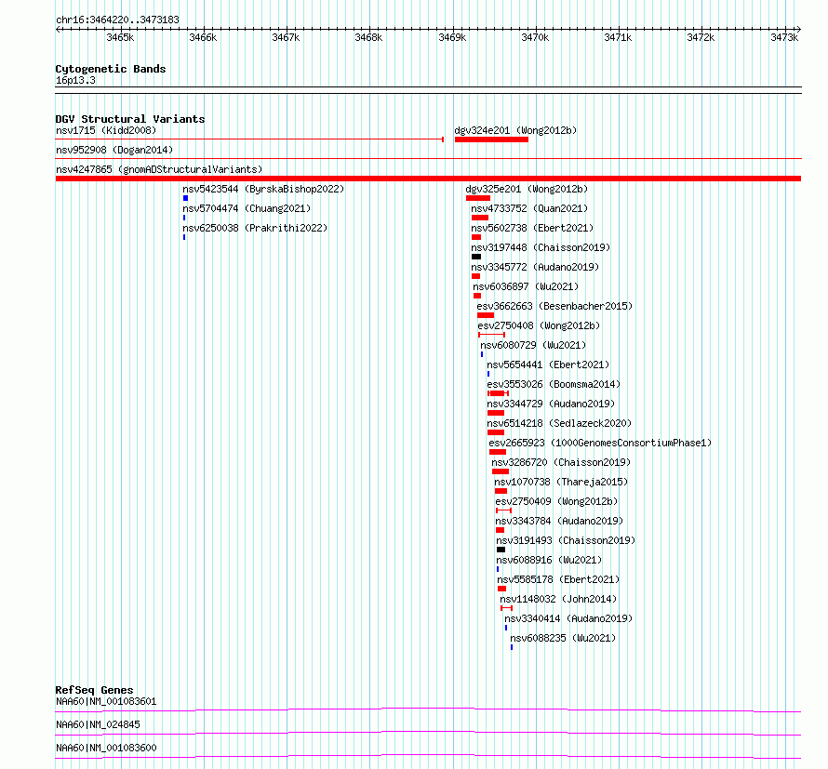Click nsv6088235 (Wu2021) label

pos(562,638)
